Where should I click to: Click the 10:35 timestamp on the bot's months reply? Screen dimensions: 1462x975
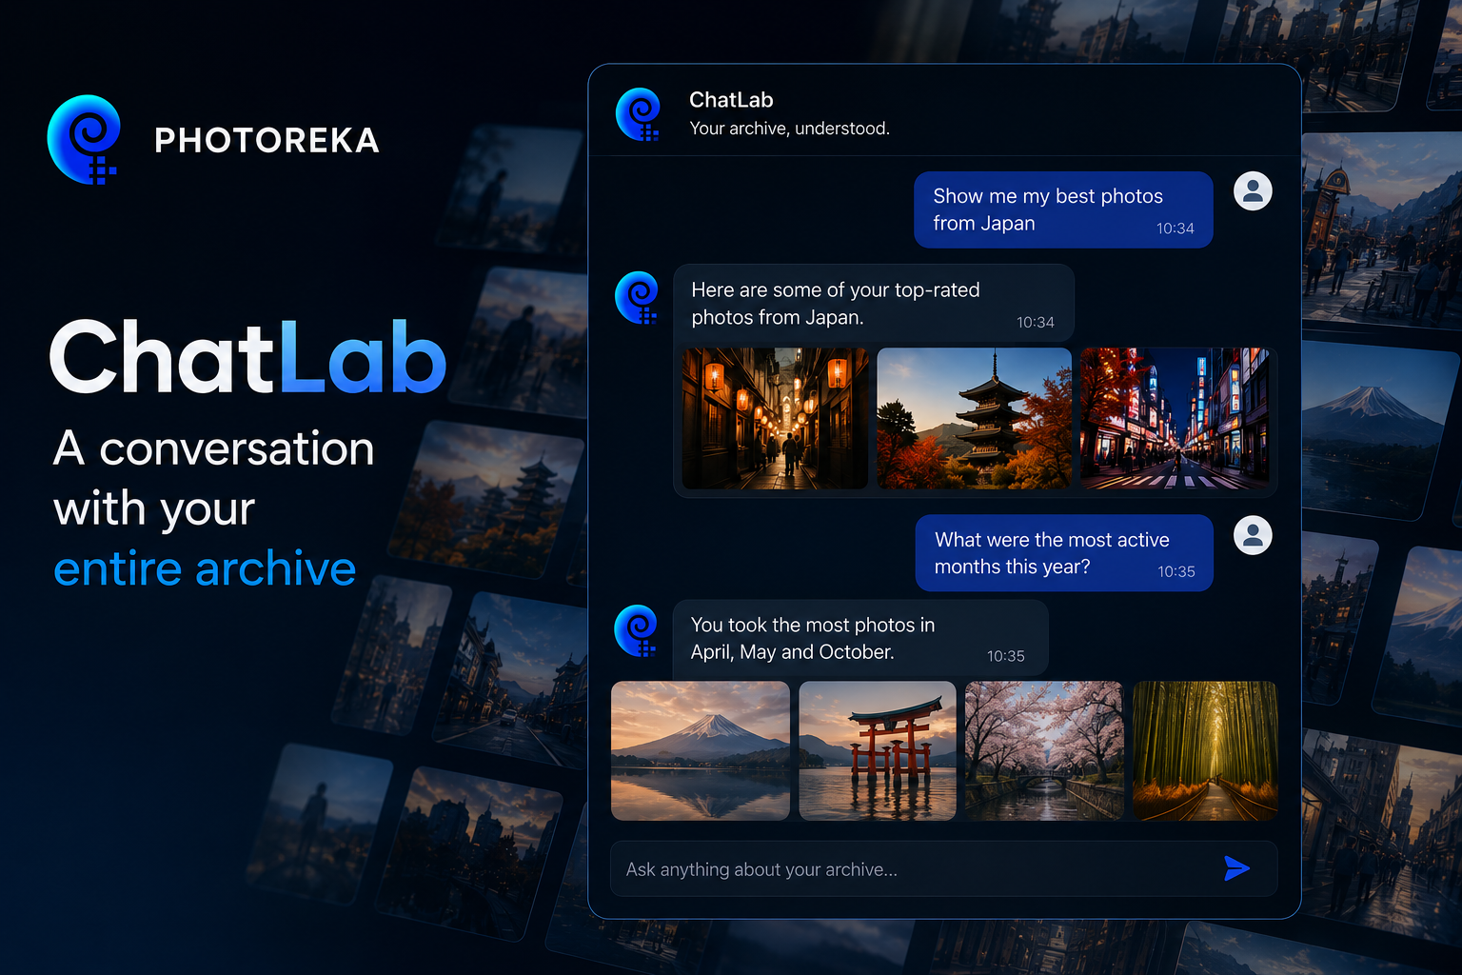(1005, 656)
